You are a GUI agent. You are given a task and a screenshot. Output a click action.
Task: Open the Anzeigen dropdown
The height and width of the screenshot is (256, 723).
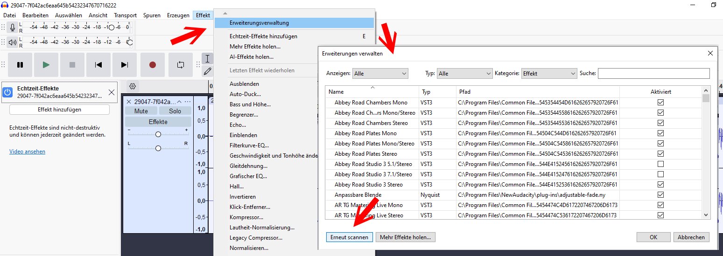[380, 74]
